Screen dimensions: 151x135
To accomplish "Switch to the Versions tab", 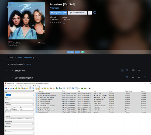I will click(28, 58).
